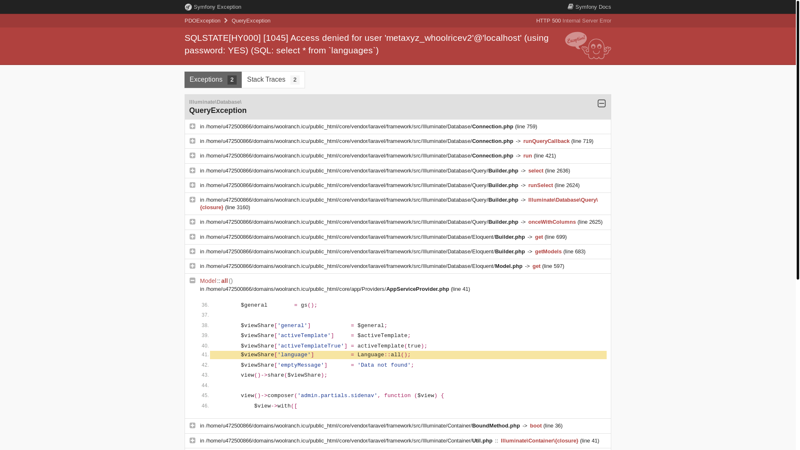Screen dimensions: 800x450
Task: Expand the runQueryCallback line 719 trace
Action: click(x=192, y=141)
